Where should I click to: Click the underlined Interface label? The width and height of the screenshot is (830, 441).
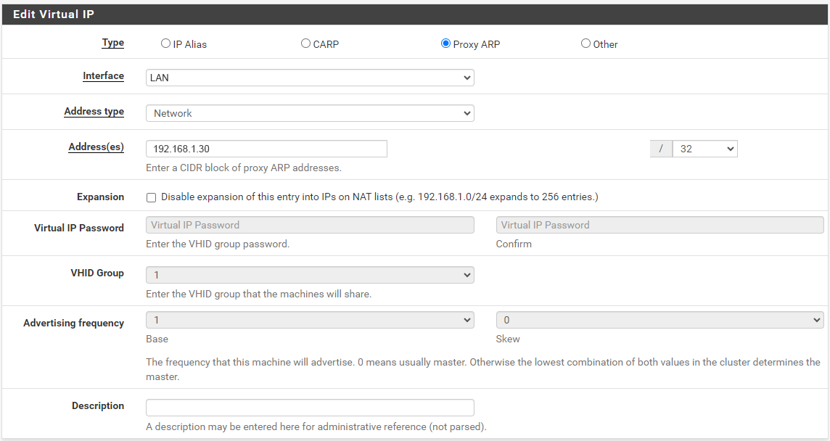(x=103, y=76)
